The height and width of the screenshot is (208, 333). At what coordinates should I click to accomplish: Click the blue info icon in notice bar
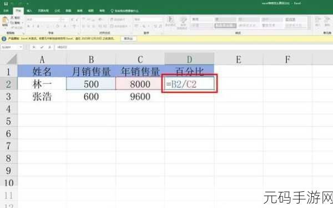point(4,39)
